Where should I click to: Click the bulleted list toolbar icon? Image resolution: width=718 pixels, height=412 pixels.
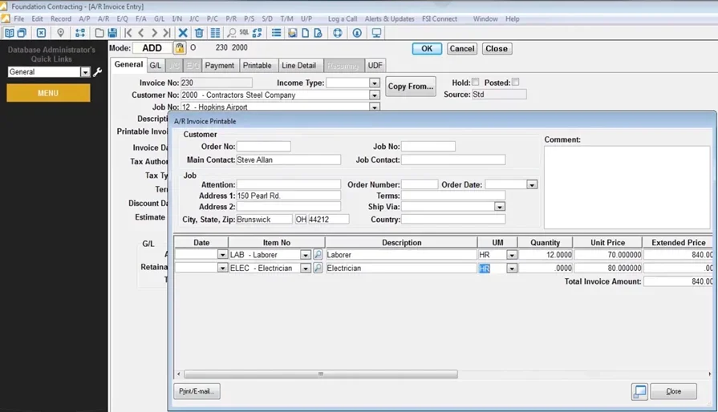276,33
